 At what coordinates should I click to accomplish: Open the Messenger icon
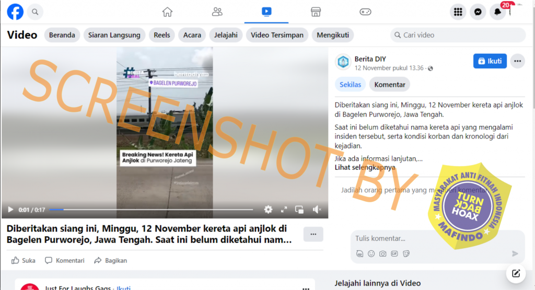(478, 11)
